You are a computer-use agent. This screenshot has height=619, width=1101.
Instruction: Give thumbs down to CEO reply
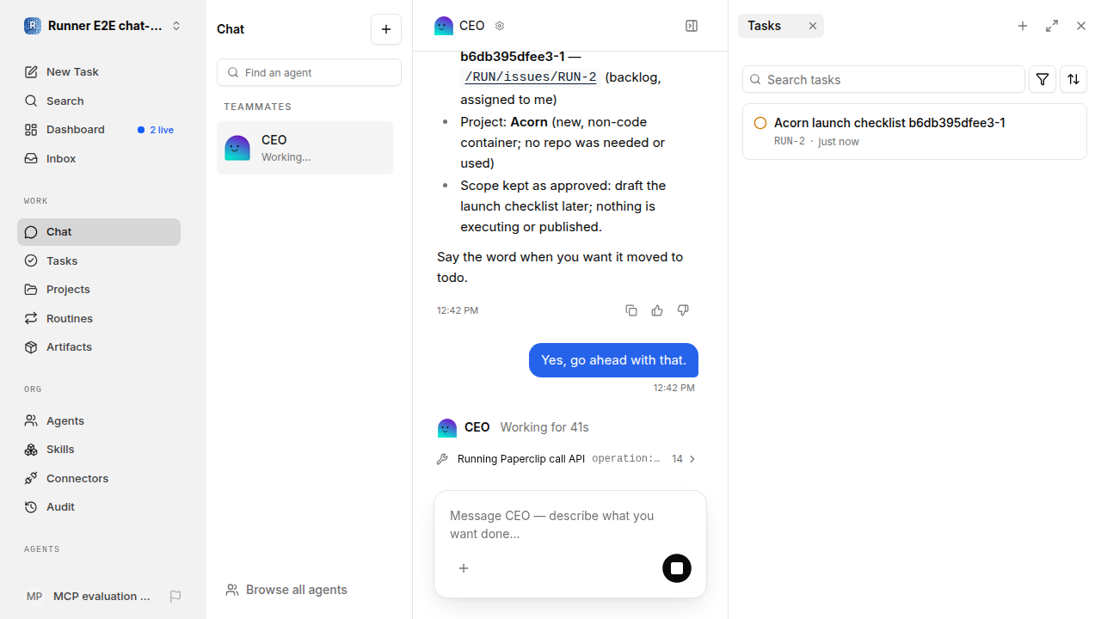[683, 310]
